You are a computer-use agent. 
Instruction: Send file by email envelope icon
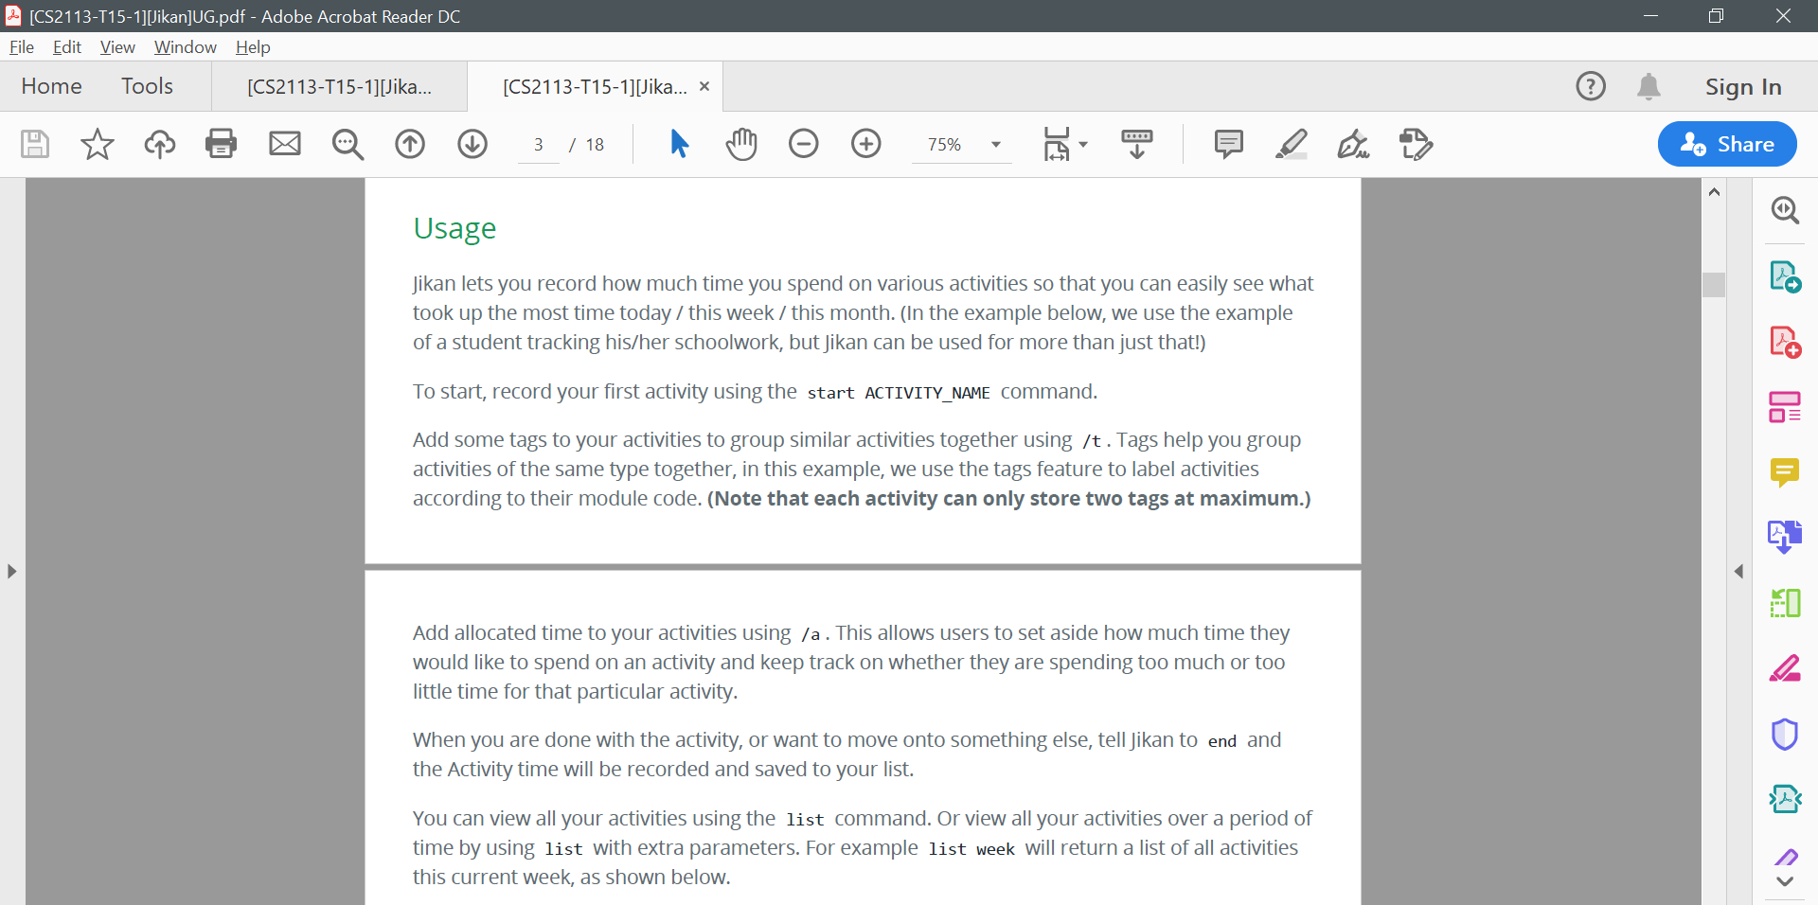pyautogui.click(x=285, y=144)
